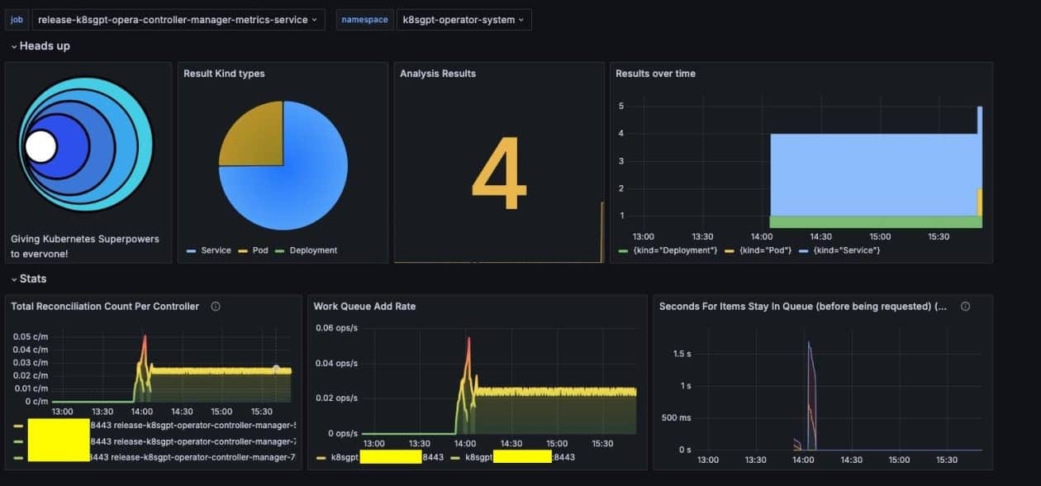Open the Result Kind types panel title menu
This screenshot has width=1041, height=486.
(224, 74)
